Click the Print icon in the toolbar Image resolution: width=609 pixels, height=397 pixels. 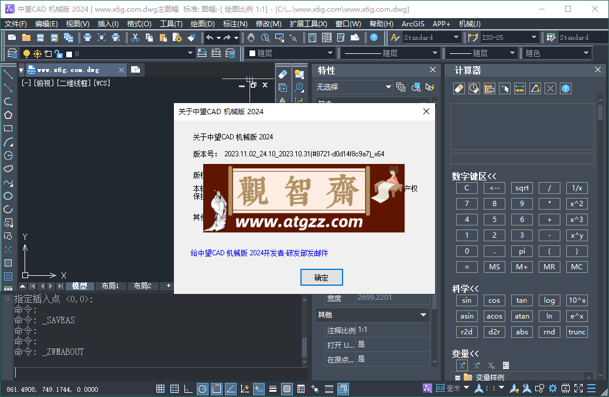click(x=87, y=37)
